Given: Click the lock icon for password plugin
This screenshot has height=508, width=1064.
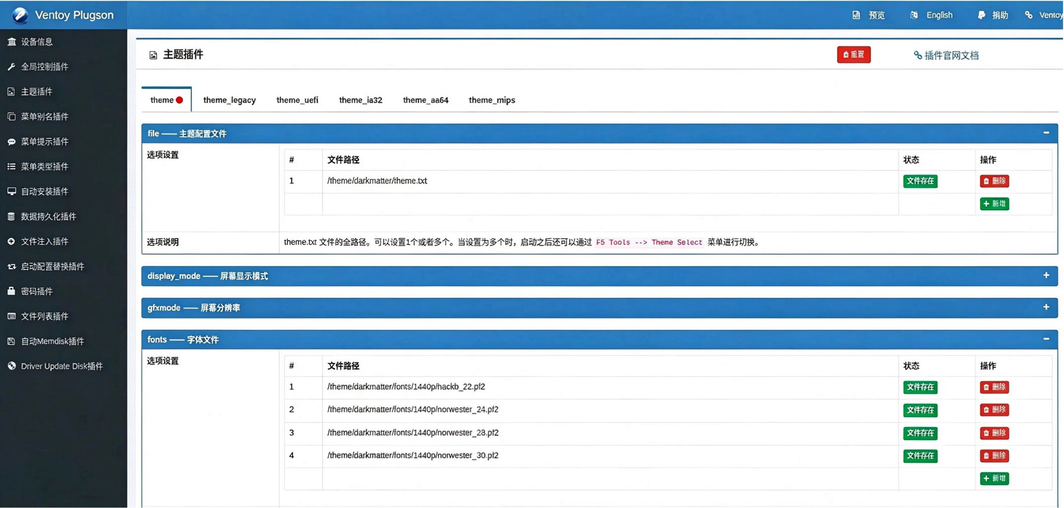Looking at the screenshot, I should tap(11, 291).
